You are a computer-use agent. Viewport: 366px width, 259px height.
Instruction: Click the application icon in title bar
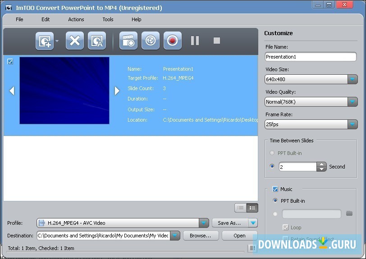click(9, 8)
